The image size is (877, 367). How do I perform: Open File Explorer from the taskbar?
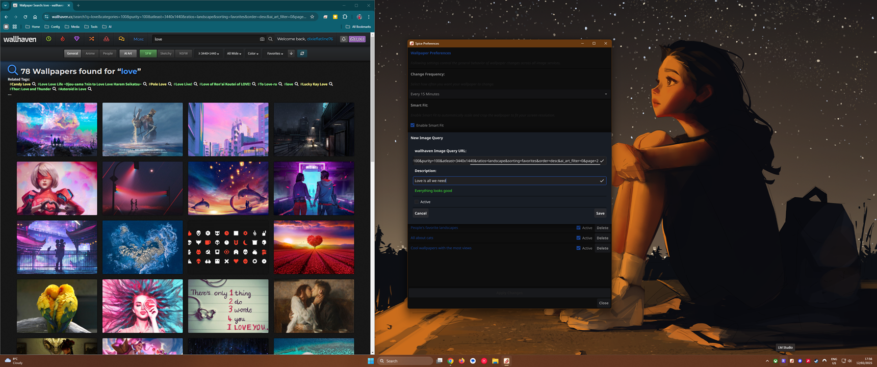coord(495,361)
